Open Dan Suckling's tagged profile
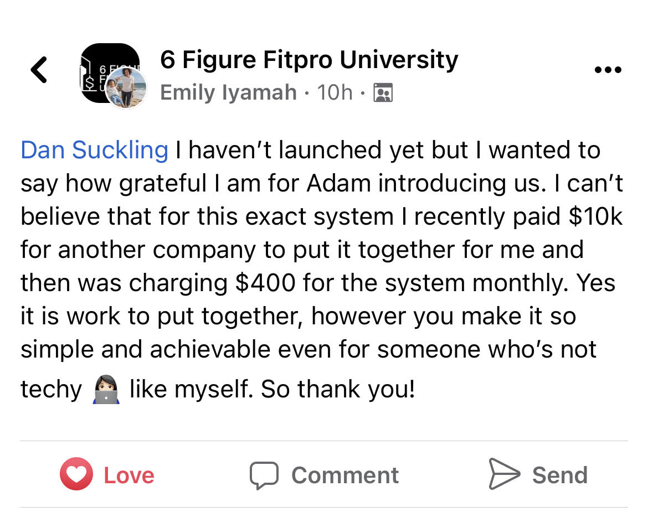 pos(95,150)
